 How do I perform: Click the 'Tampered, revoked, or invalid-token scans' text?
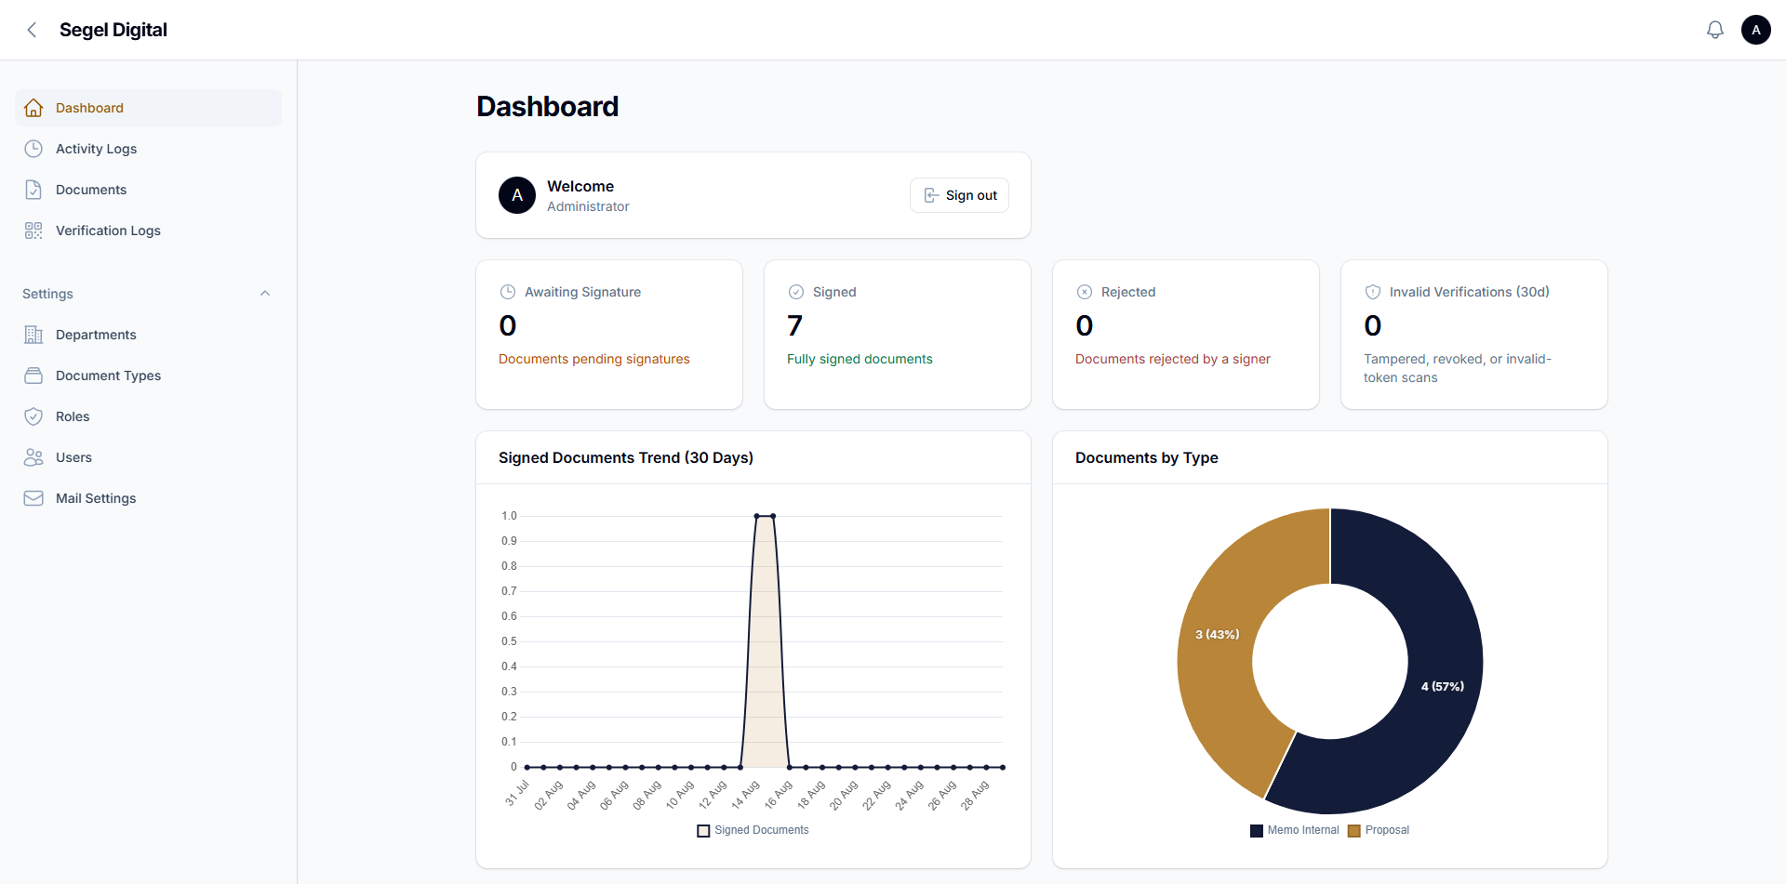1458,368
